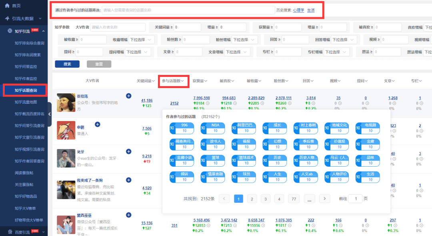Open 龙牙 avatar thumbnail
This screenshot has height=236, width=432.
pos(66,158)
